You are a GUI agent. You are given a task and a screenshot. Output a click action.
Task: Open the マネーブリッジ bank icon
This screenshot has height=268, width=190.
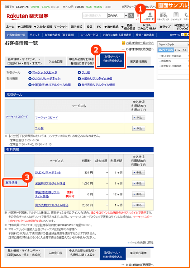pos(163,16)
